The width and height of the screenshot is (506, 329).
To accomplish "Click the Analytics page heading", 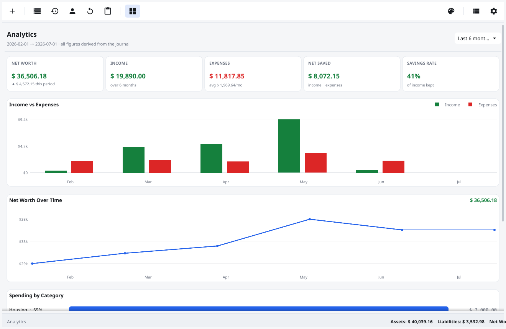I will tap(22, 34).
